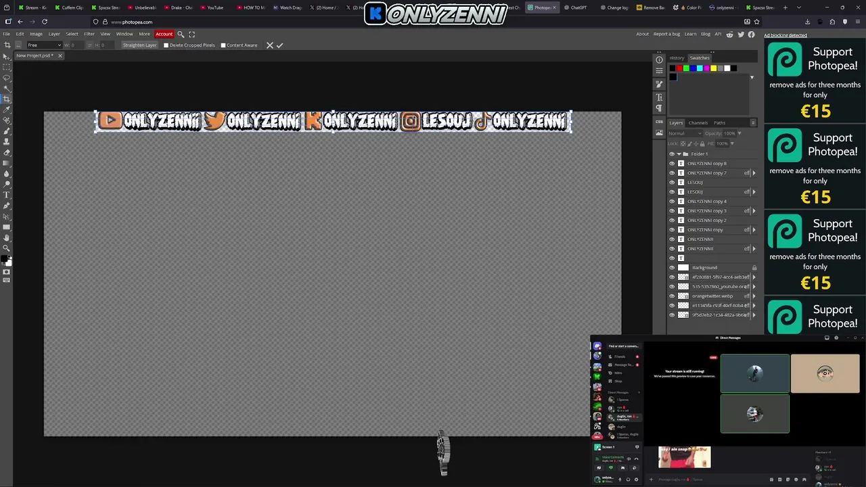The image size is (866, 487).
Task: Hide the ONLYZENNI copy 8 layer
Action: (672, 163)
